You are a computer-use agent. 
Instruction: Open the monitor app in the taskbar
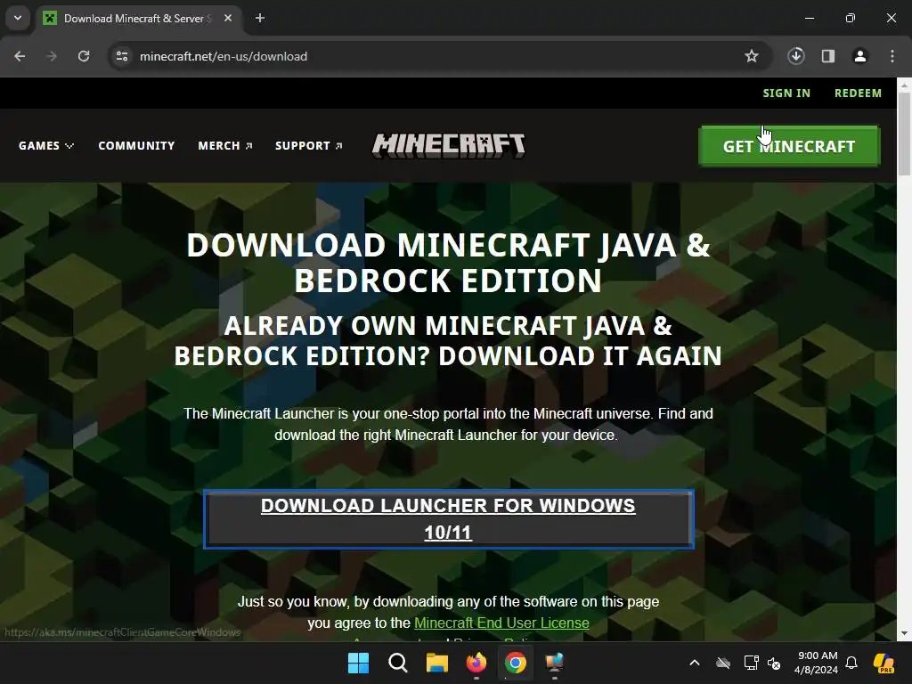point(554,663)
